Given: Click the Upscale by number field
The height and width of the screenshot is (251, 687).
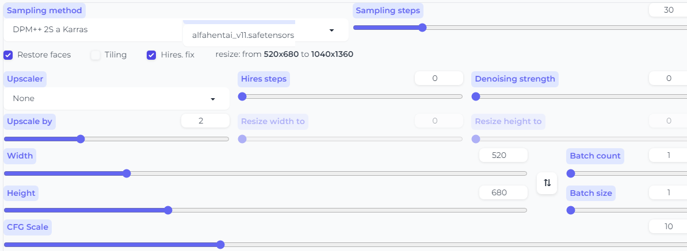Looking at the screenshot, I should click(x=205, y=121).
